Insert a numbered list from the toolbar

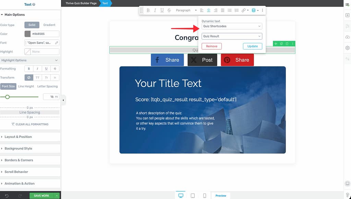pyautogui.click(x=237, y=10)
